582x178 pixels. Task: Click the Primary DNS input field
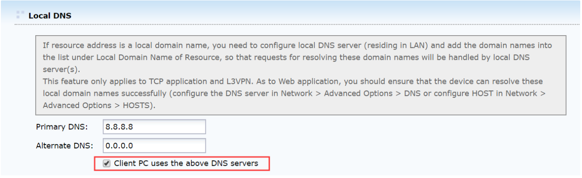click(154, 127)
